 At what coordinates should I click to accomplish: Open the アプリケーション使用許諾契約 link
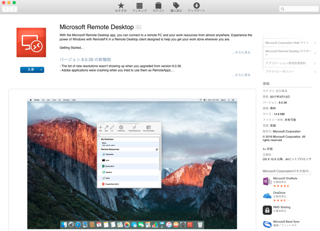click(x=286, y=63)
